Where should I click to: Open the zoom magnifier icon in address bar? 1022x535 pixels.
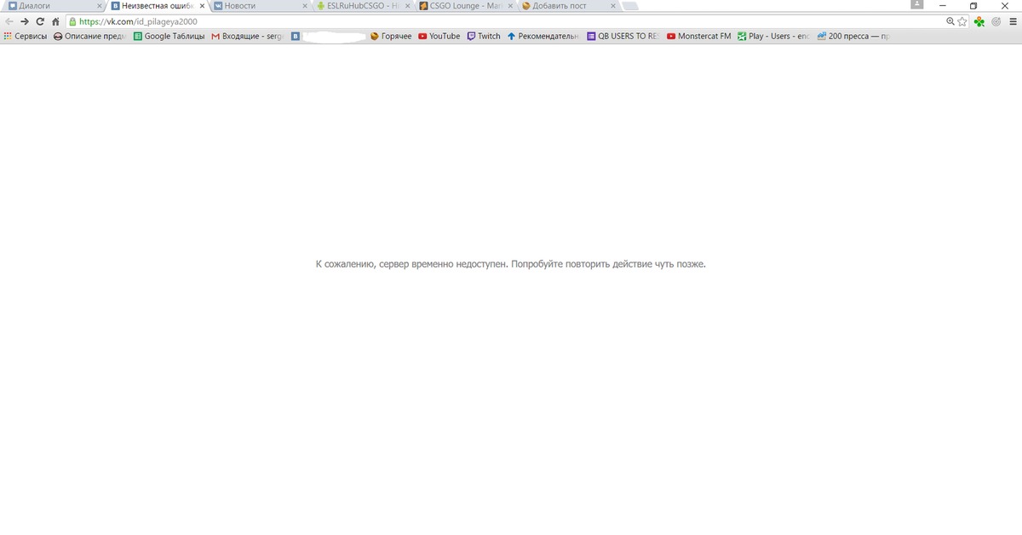[x=950, y=21]
